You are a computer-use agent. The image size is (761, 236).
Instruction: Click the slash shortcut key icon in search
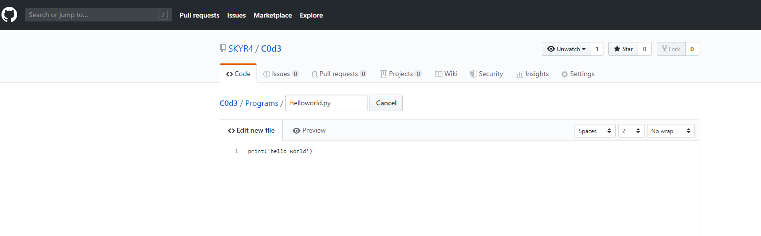(x=163, y=15)
